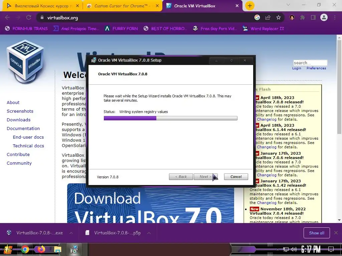Open the About page link
This screenshot has width=342, height=256.
[13, 103]
